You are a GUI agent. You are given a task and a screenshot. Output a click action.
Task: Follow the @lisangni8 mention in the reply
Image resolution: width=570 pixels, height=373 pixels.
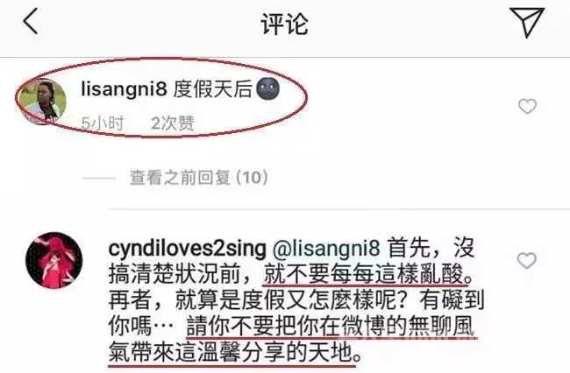(x=326, y=249)
